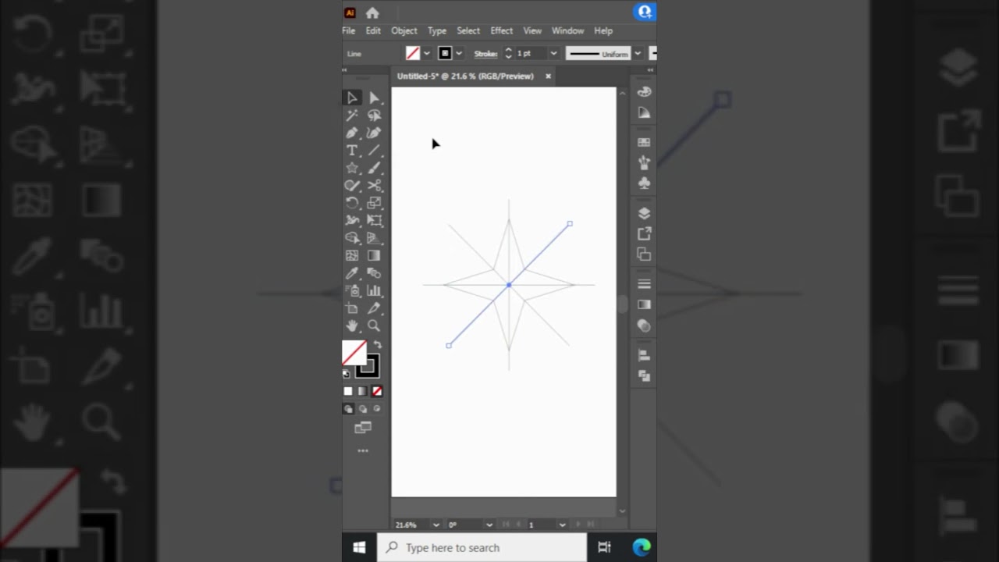Select the Perspective Grid tool
This screenshot has height=562, width=999.
point(374,238)
